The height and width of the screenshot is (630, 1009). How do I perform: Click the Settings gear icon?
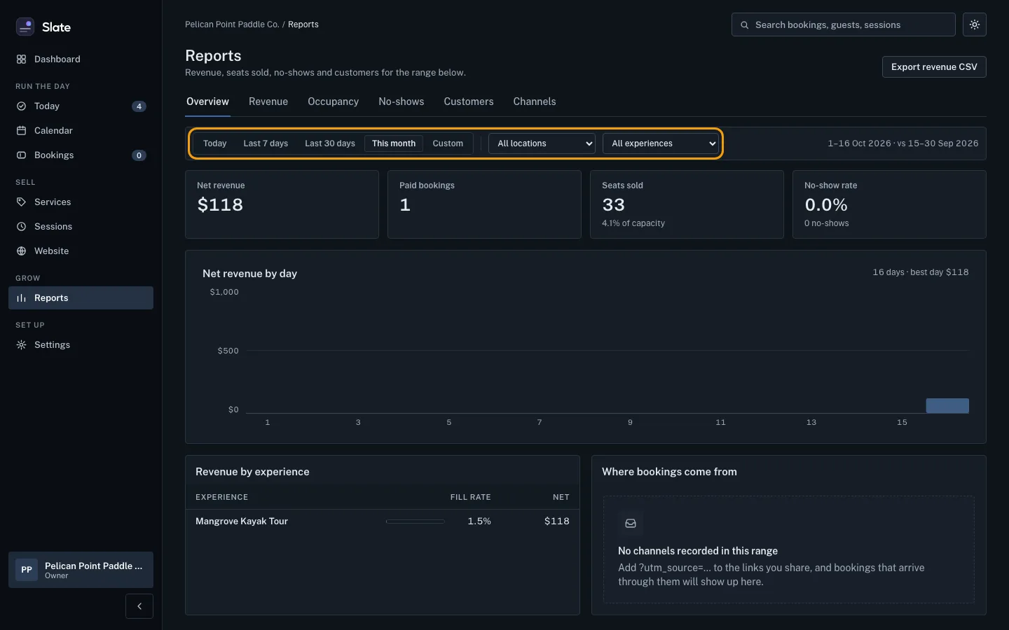[21, 345]
